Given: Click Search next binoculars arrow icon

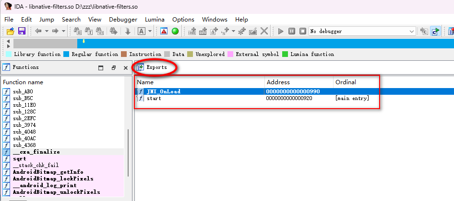Looking at the screenshot, I should point(113,31).
